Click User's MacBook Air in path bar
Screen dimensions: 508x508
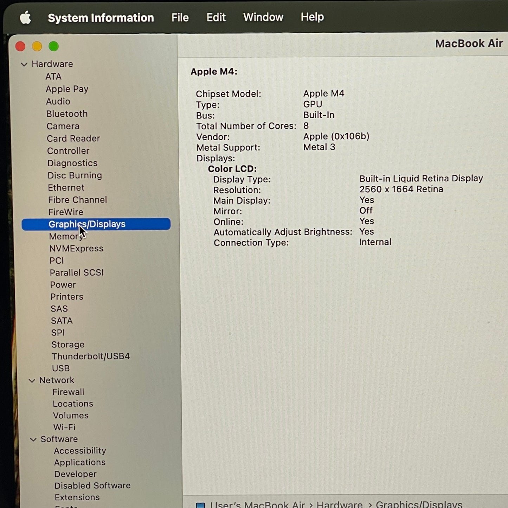tap(257, 505)
